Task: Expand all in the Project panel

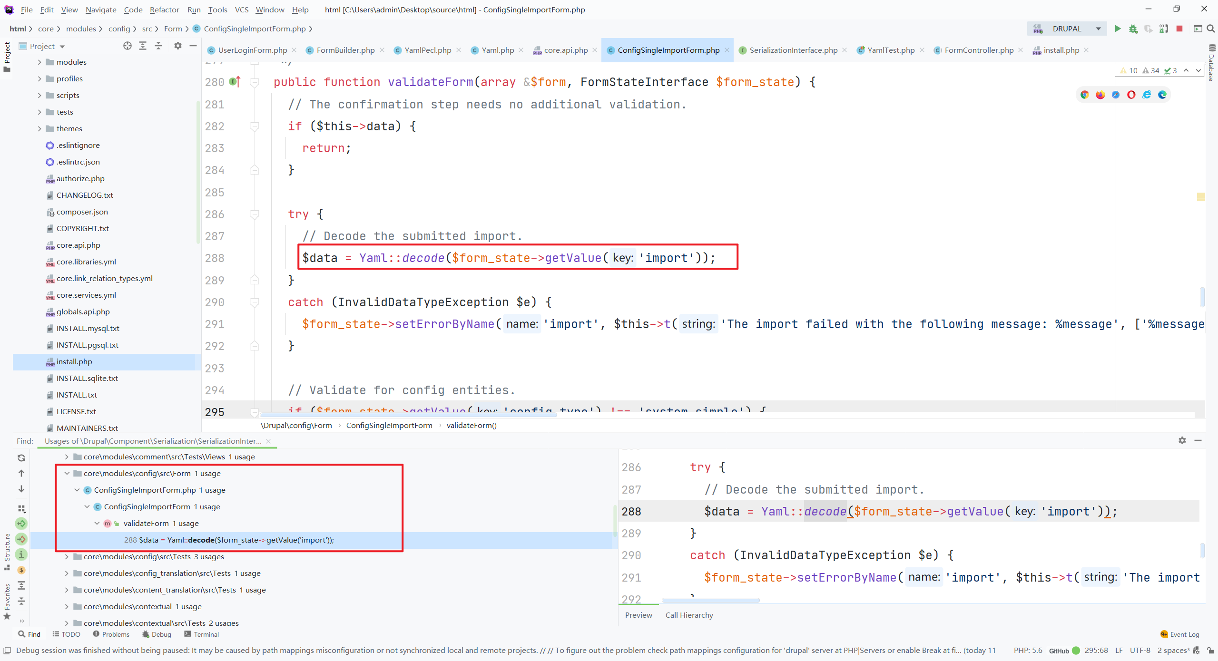Action: 143,46
